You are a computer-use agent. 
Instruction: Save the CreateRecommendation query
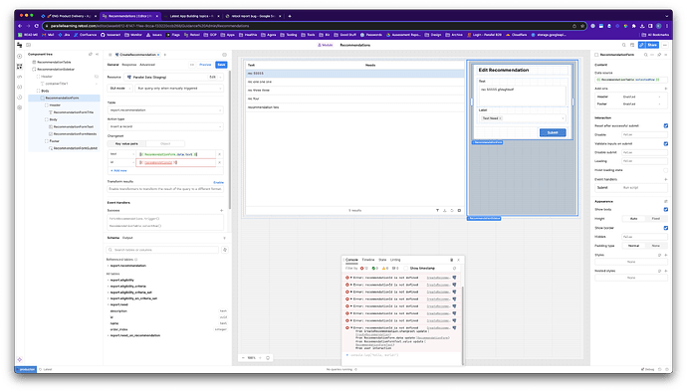pos(221,65)
